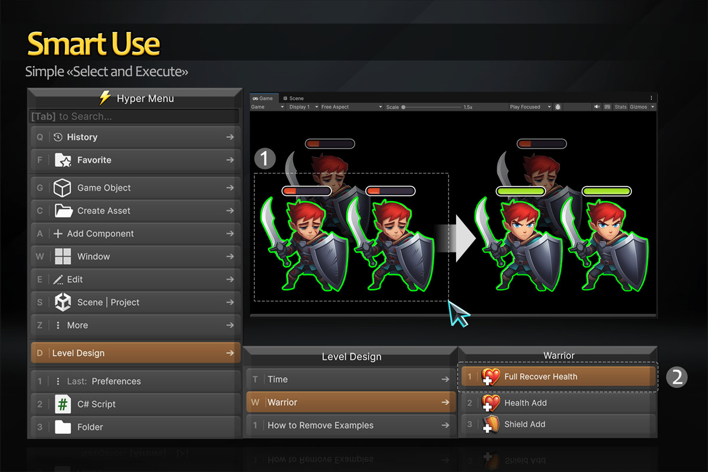Toggle the bug-shaped frame debugger icon

pyautogui.click(x=558, y=107)
